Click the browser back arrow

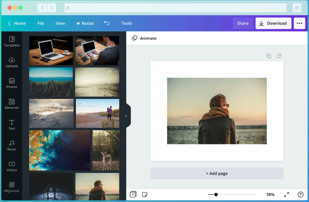(42, 8)
